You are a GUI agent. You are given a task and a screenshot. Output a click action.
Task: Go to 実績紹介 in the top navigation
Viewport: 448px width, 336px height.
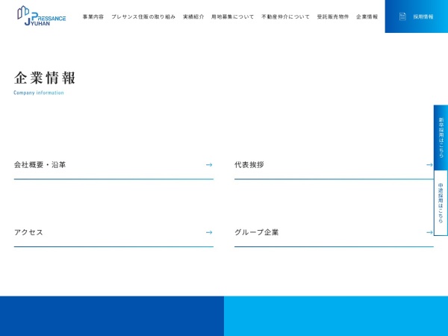tap(193, 17)
